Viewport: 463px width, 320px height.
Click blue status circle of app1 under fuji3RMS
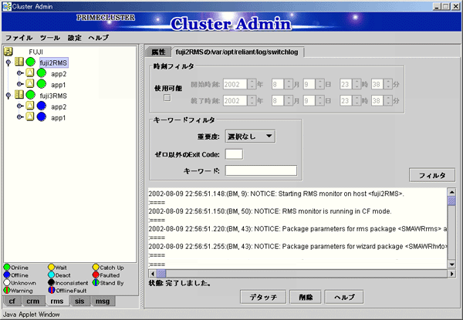click(42, 117)
